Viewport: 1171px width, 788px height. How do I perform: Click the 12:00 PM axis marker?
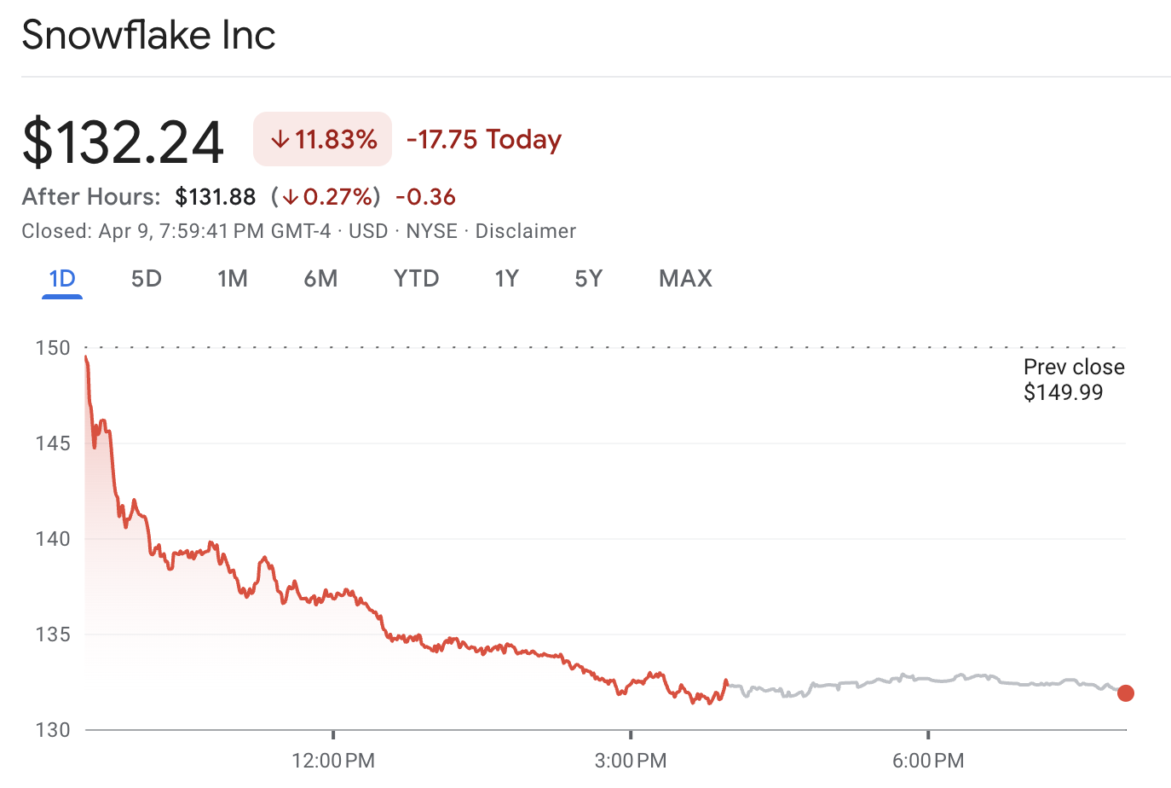click(x=333, y=760)
